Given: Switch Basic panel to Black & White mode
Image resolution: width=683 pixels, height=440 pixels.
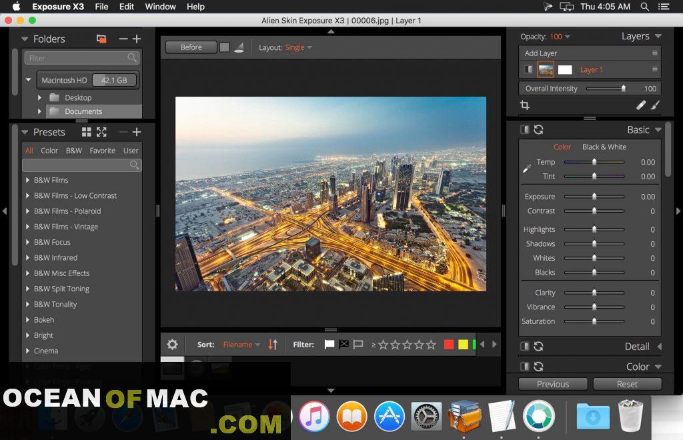Looking at the screenshot, I should coord(604,147).
